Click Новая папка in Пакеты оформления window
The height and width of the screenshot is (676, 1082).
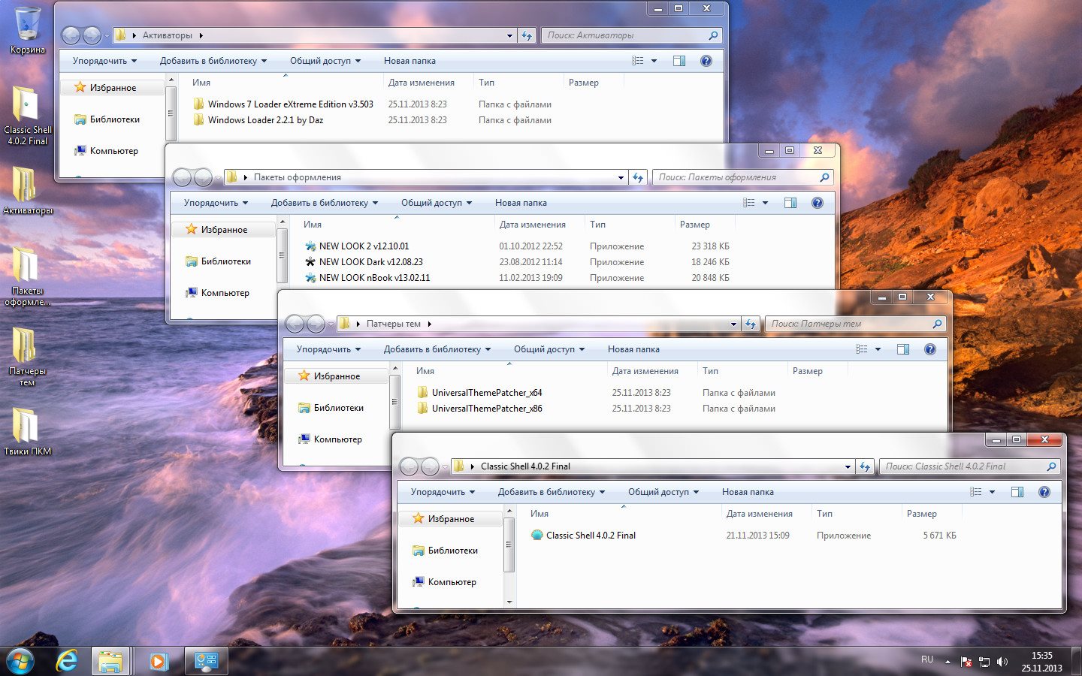coord(521,203)
